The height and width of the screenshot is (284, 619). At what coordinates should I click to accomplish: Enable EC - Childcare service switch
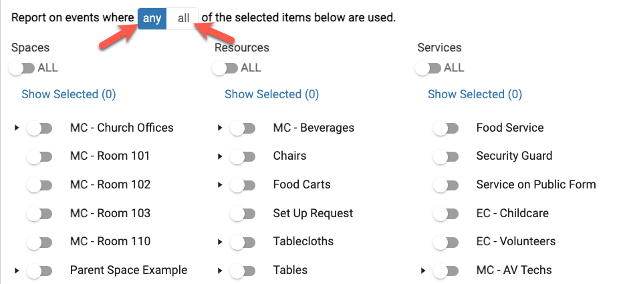coord(446,213)
